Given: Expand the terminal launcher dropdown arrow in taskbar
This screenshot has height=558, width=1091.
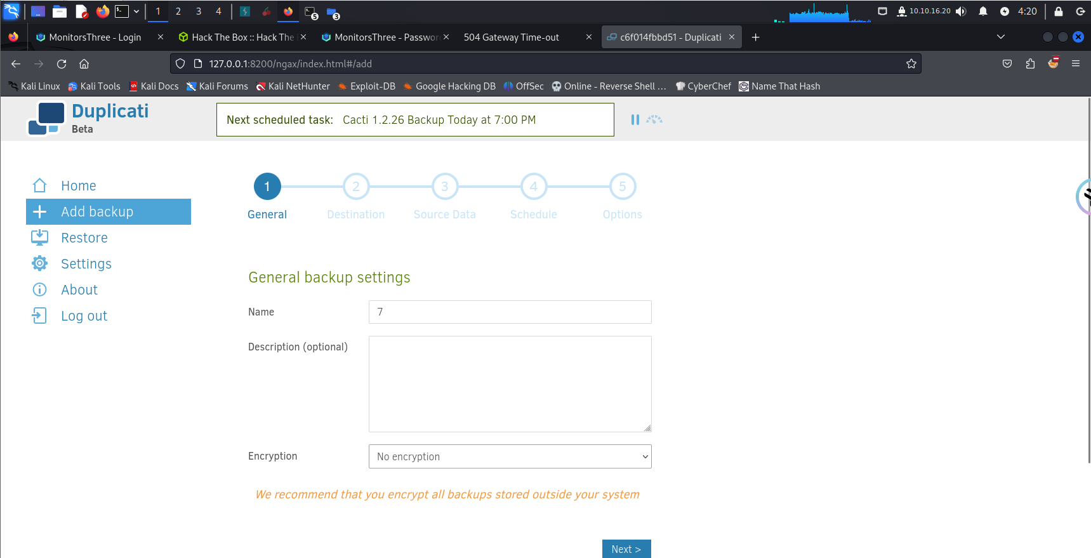Looking at the screenshot, I should [x=136, y=11].
